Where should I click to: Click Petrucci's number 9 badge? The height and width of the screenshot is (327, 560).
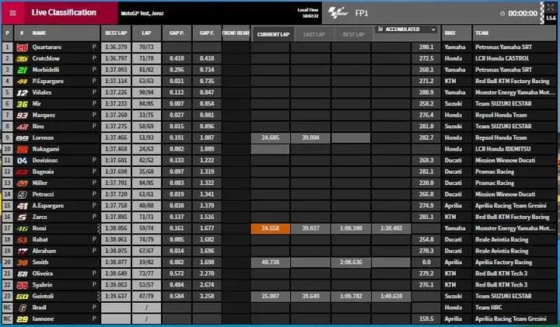point(22,195)
